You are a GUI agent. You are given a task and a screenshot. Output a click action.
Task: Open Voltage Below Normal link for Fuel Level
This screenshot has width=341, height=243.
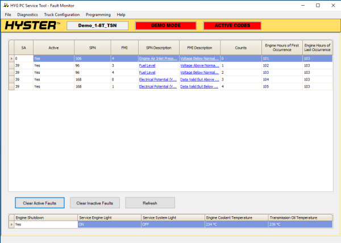pos(199,72)
